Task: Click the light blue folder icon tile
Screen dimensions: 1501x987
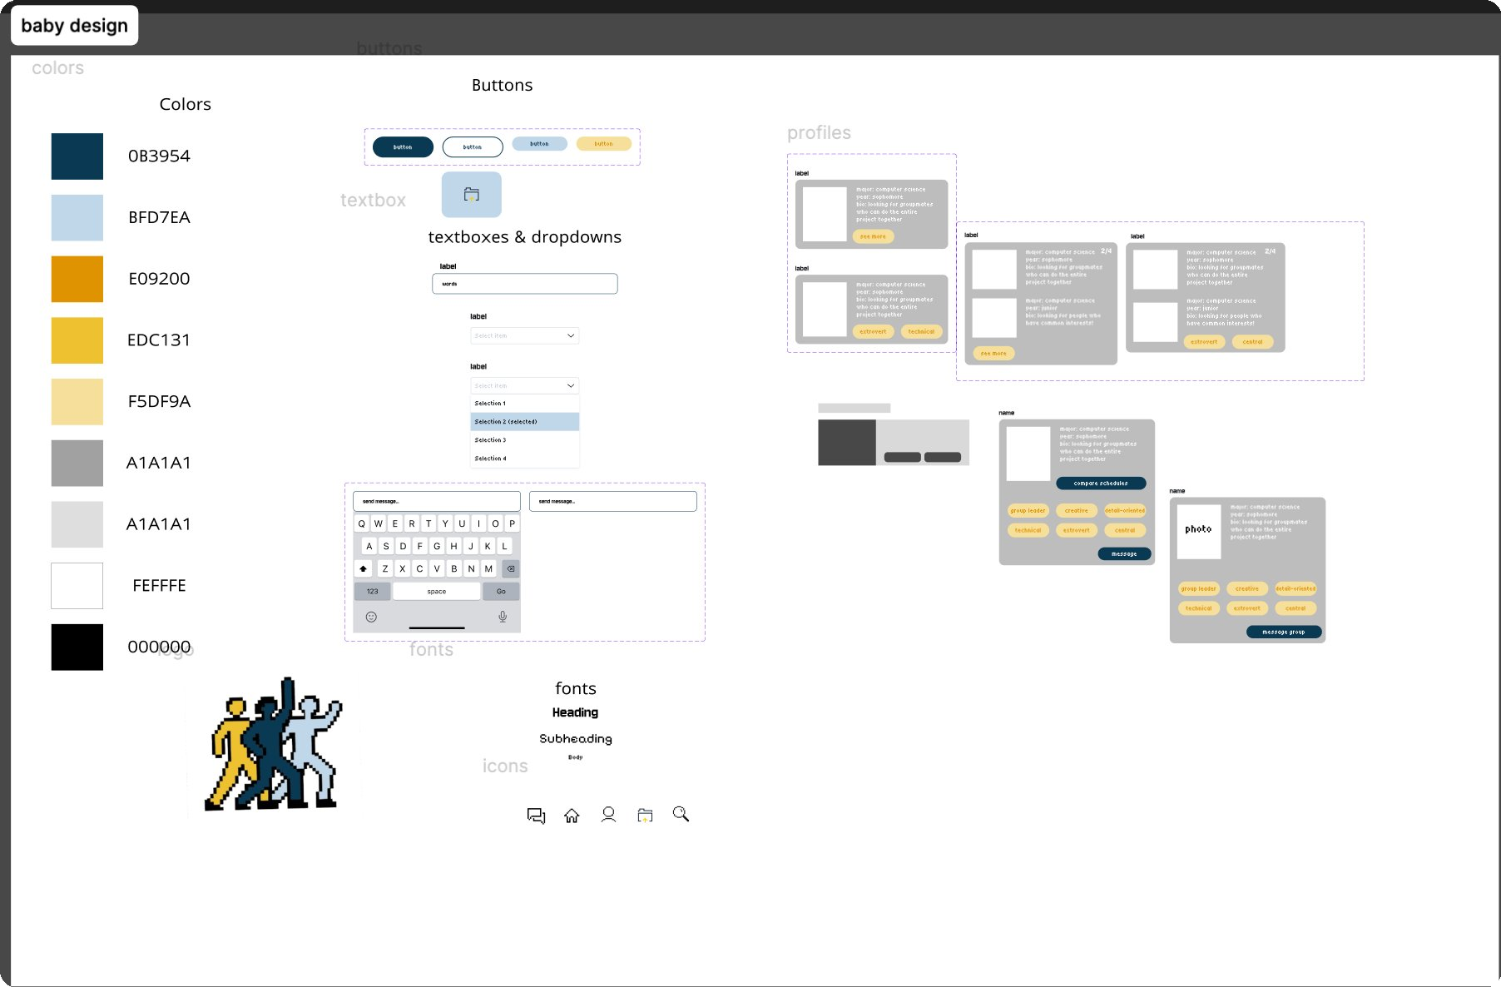Action: pos(471,195)
